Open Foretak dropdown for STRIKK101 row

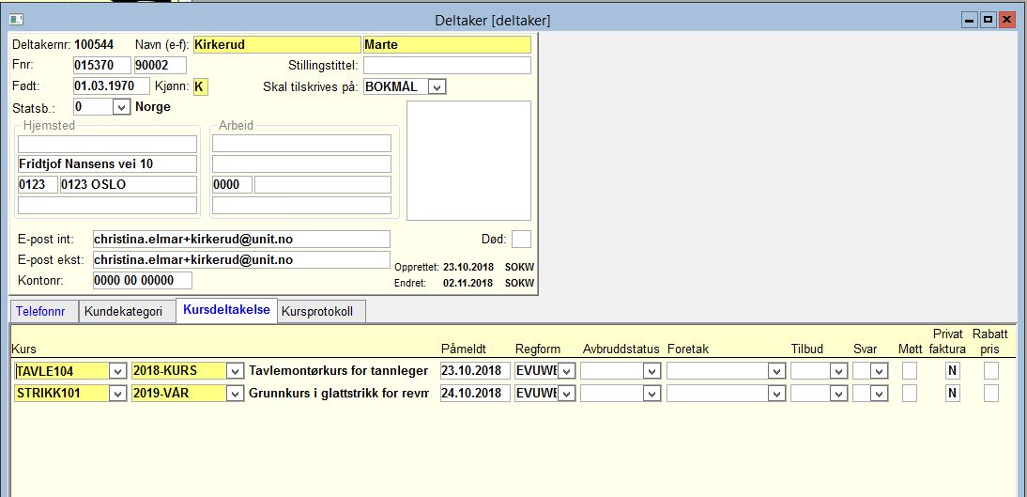(x=776, y=394)
